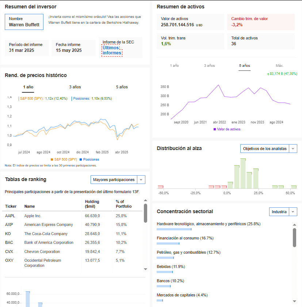Click American Express Company row name

pyautogui.click(x=49, y=225)
